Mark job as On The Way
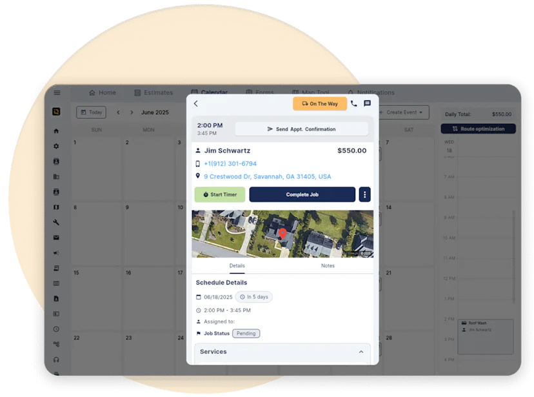 tap(320, 103)
